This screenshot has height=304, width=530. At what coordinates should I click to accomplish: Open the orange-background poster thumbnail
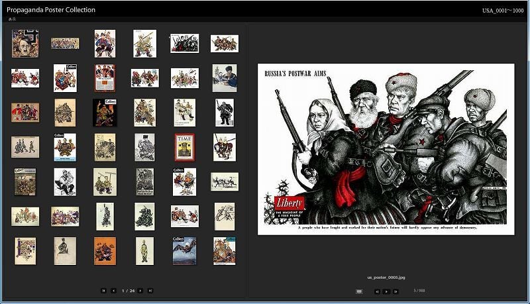point(105,251)
